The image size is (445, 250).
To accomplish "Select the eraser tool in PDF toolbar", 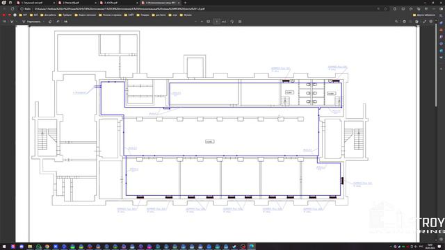I will click(x=50, y=22).
